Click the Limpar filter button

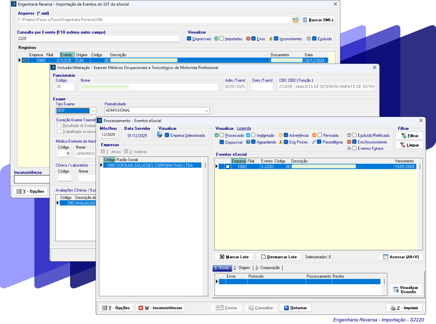click(x=409, y=145)
